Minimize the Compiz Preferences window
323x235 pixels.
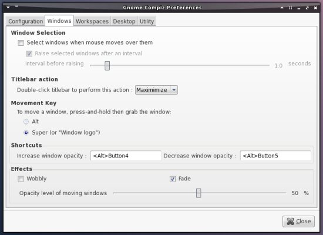coord(299,8)
